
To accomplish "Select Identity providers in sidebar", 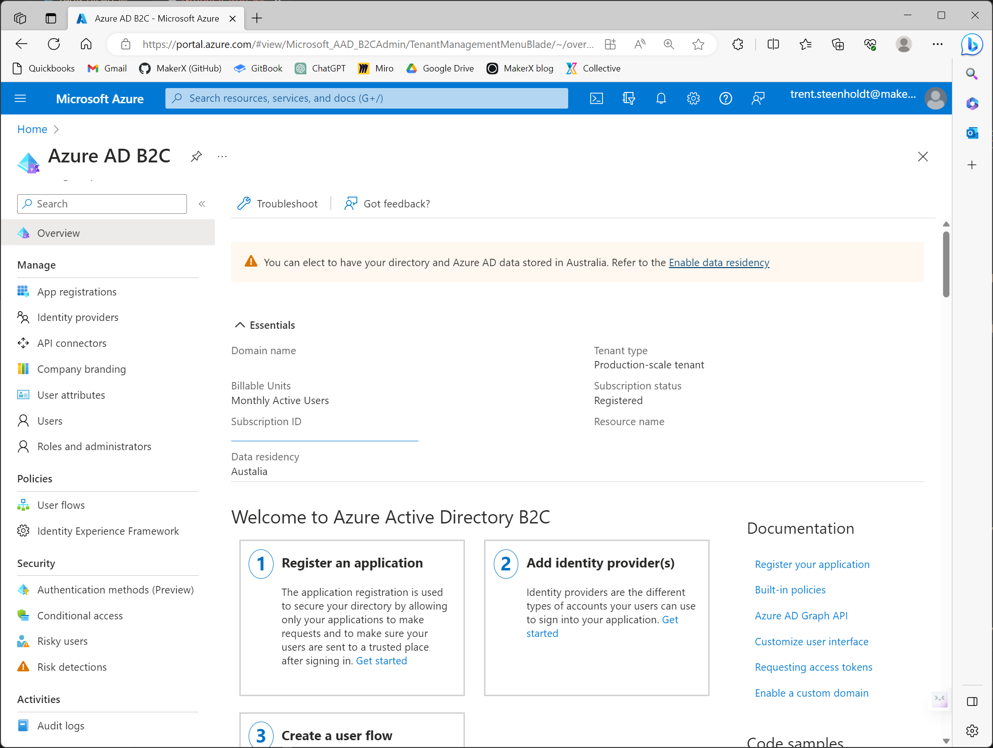I will 77,317.
